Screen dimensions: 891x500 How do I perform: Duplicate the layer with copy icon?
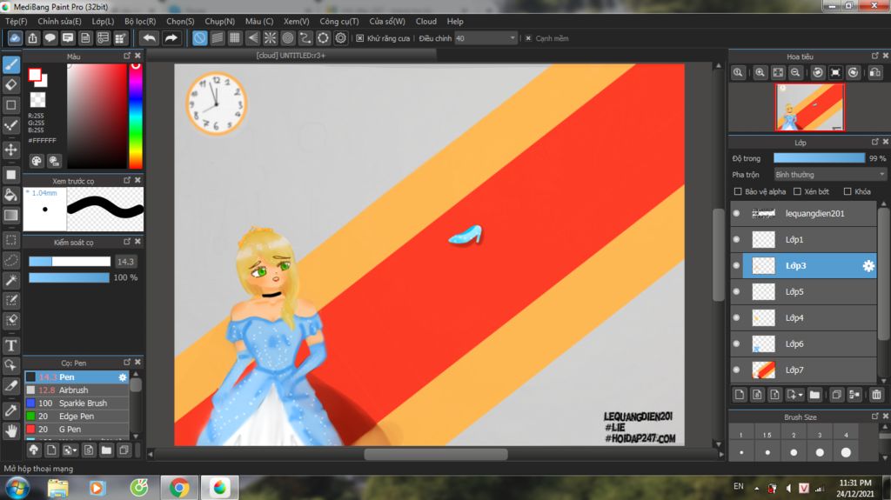pos(836,394)
